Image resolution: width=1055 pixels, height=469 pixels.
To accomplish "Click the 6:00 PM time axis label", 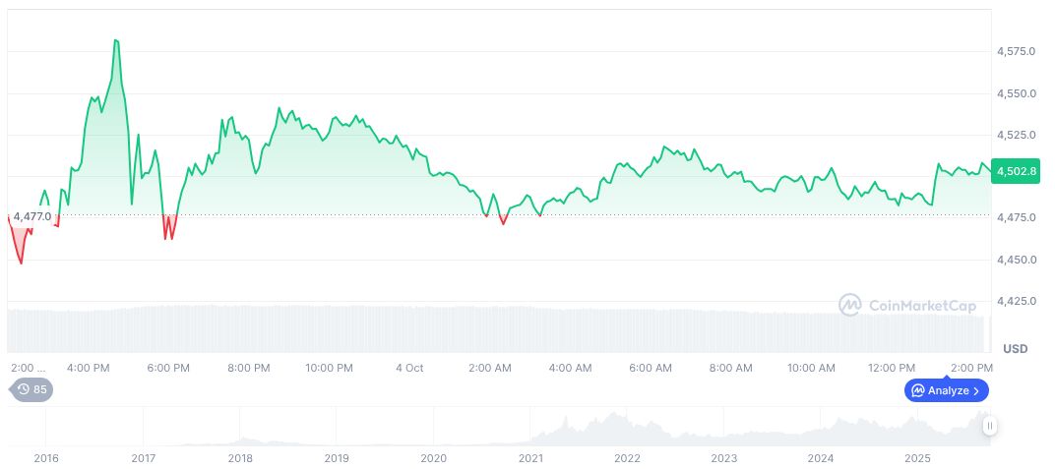I will (x=168, y=368).
